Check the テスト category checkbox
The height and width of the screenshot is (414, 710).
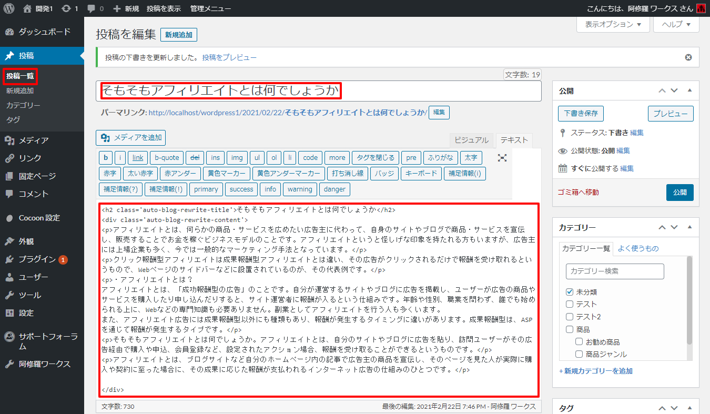tap(570, 304)
